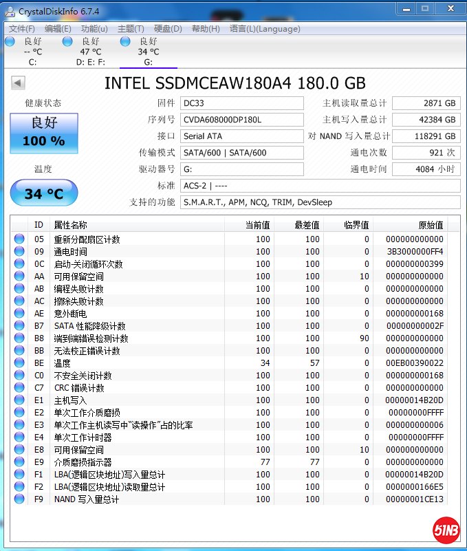467x551 pixels.
Task: Click the status orb for attribute 05
Action: pyautogui.click(x=19, y=239)
